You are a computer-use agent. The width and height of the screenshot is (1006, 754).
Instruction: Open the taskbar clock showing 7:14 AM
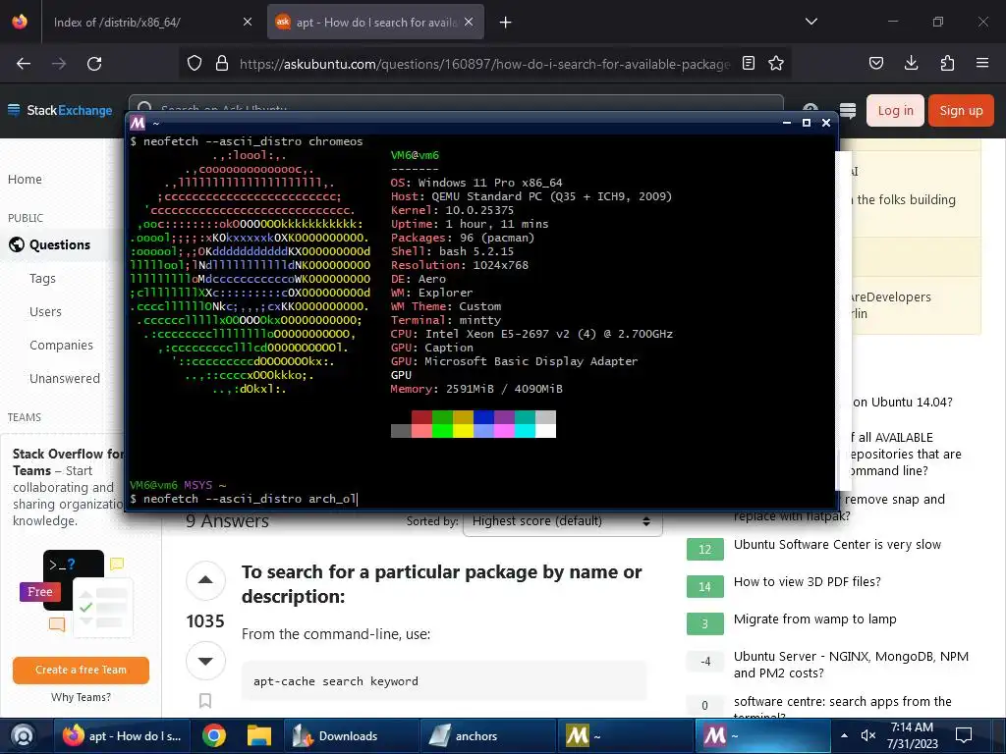pyautogui.click(x=912, y=736)
